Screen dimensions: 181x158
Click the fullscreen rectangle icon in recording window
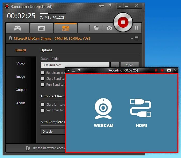[73, 70]
